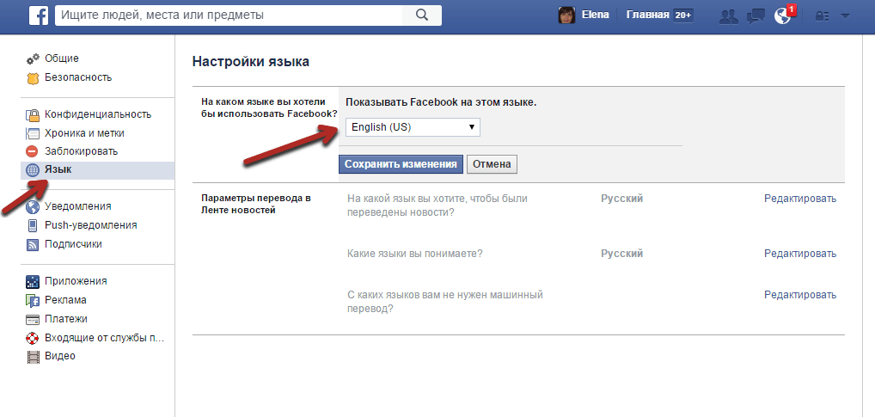
Task: Open the English (US) language dropdown
Action: (x=413, y=127)
